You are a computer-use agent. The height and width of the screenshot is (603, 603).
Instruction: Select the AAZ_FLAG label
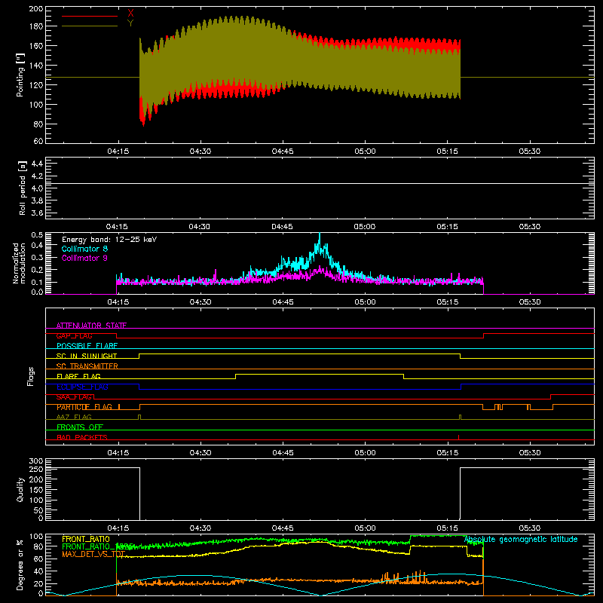(x=74, y=417)
